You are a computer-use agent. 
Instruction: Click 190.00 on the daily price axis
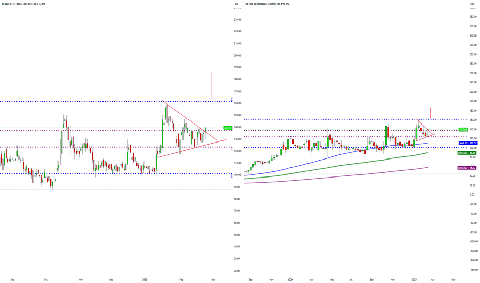click(237, 67)
